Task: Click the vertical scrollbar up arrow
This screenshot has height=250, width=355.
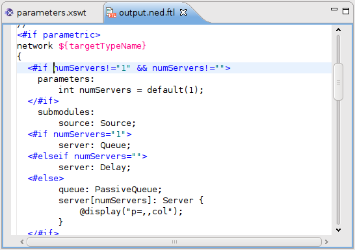Action: pos(339,30)
